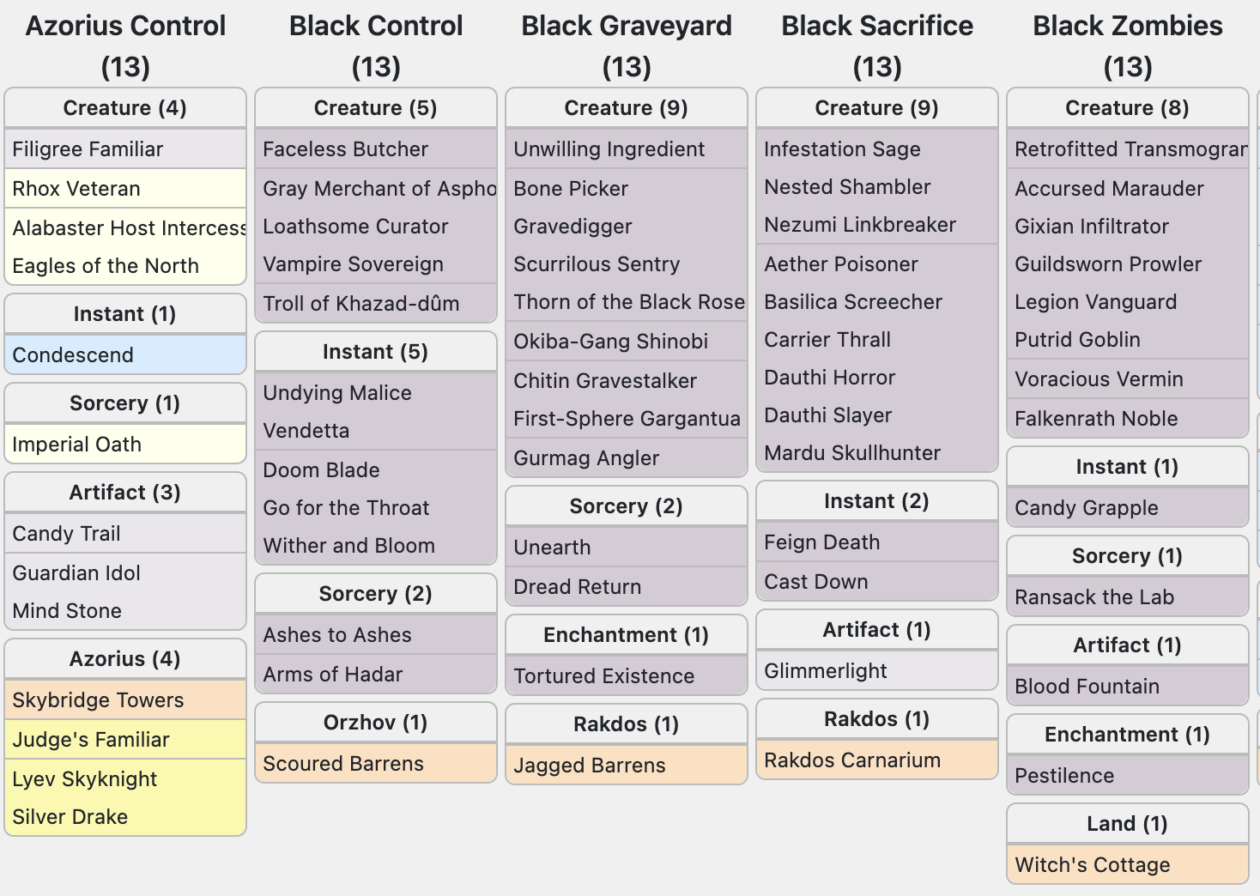1260x896 pixels.
Task: Open Tortured Existence enchantment card
Action: [603, 676]
